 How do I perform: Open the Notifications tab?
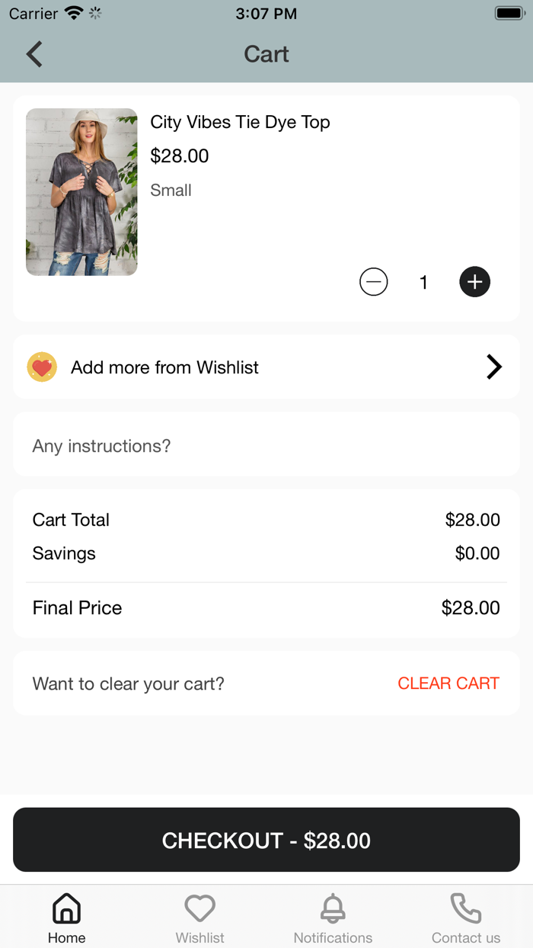[333, 918]
